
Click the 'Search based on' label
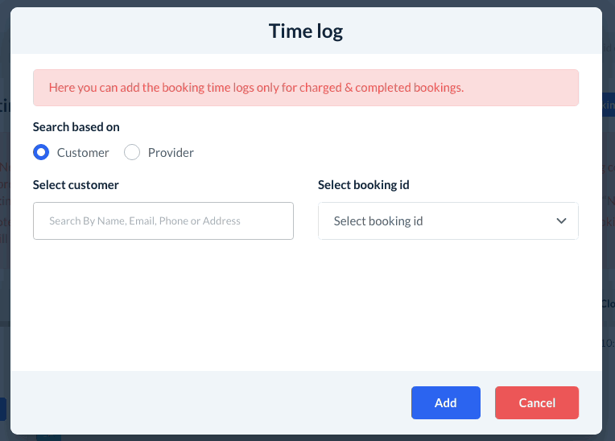(76, 127)
